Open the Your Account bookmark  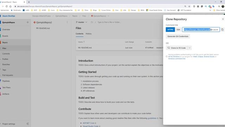click(x=170, y=10)
